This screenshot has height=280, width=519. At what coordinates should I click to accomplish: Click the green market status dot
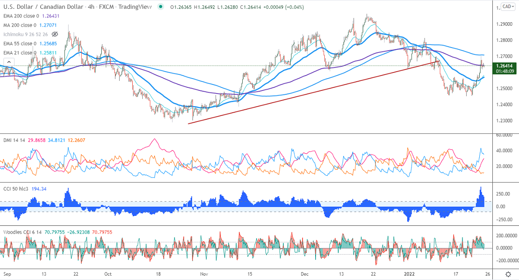[161, 7]
